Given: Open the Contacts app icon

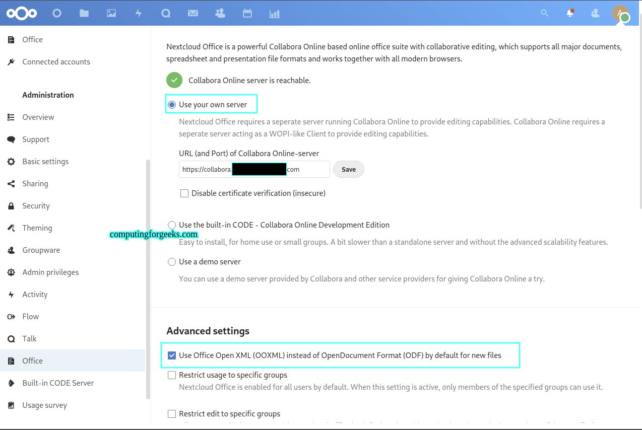Looking at the screenshot, I should [220, 13].
